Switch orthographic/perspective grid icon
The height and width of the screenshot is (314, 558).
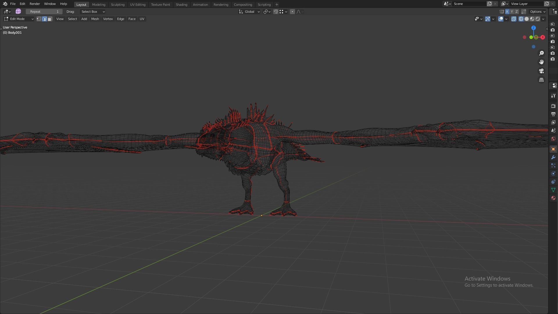coord(541,80)
